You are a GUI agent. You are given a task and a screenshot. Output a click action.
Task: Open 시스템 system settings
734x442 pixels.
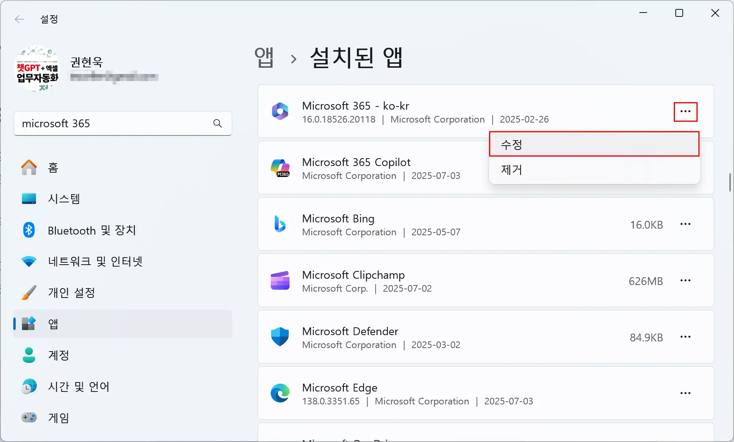(123, 199)
